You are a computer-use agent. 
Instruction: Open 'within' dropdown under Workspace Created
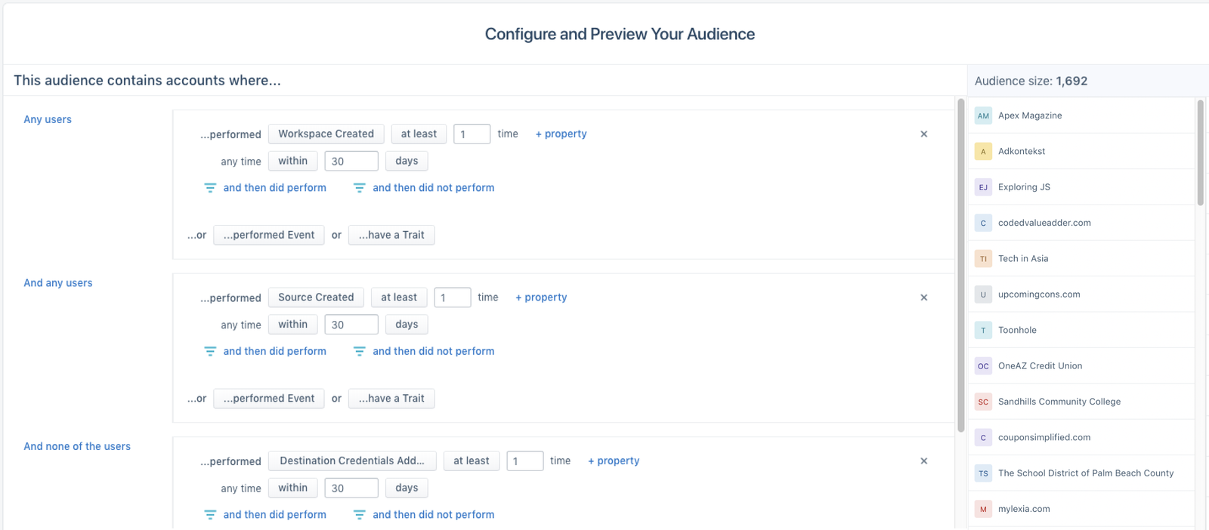[x=292, y=161]
